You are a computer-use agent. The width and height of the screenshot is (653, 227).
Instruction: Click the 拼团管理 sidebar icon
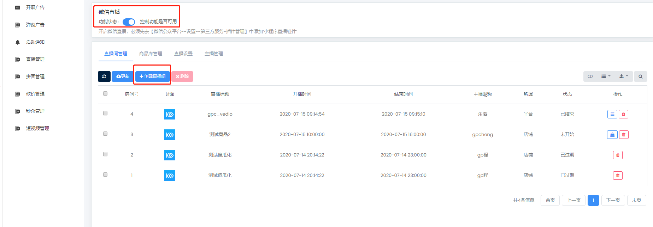[x=18, y=76]
